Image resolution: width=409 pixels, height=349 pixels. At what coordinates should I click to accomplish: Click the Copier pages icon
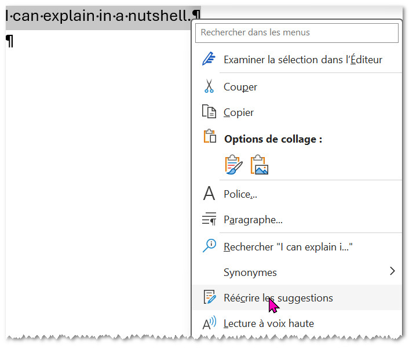[x=209, y=112]
